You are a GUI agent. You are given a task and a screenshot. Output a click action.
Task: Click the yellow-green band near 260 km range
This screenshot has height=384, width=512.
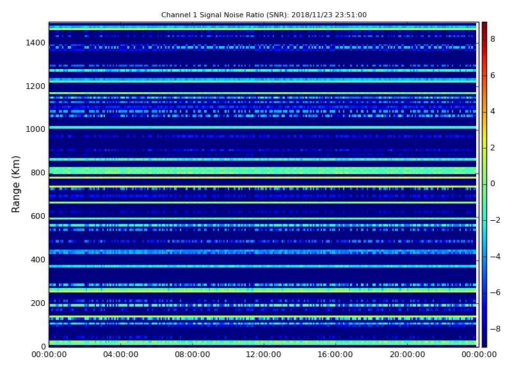point(262,290)
